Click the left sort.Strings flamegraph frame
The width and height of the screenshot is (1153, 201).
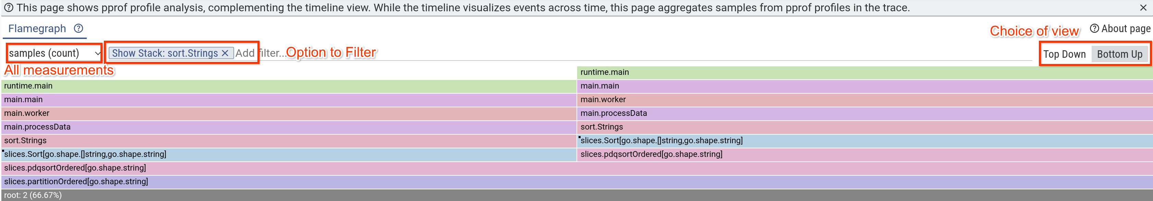click(x=289, y=141)
